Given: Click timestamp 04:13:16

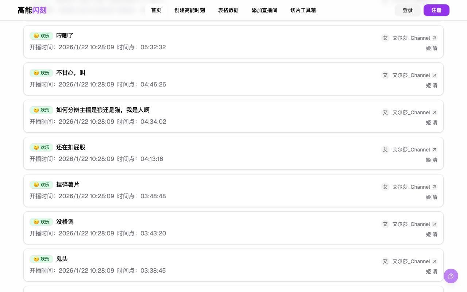Looking at the screenshot, I should (x=152, y=159).
